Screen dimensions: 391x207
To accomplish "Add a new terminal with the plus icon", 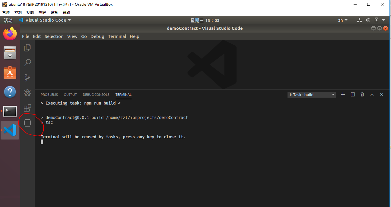I will click(x=343, y=94).
